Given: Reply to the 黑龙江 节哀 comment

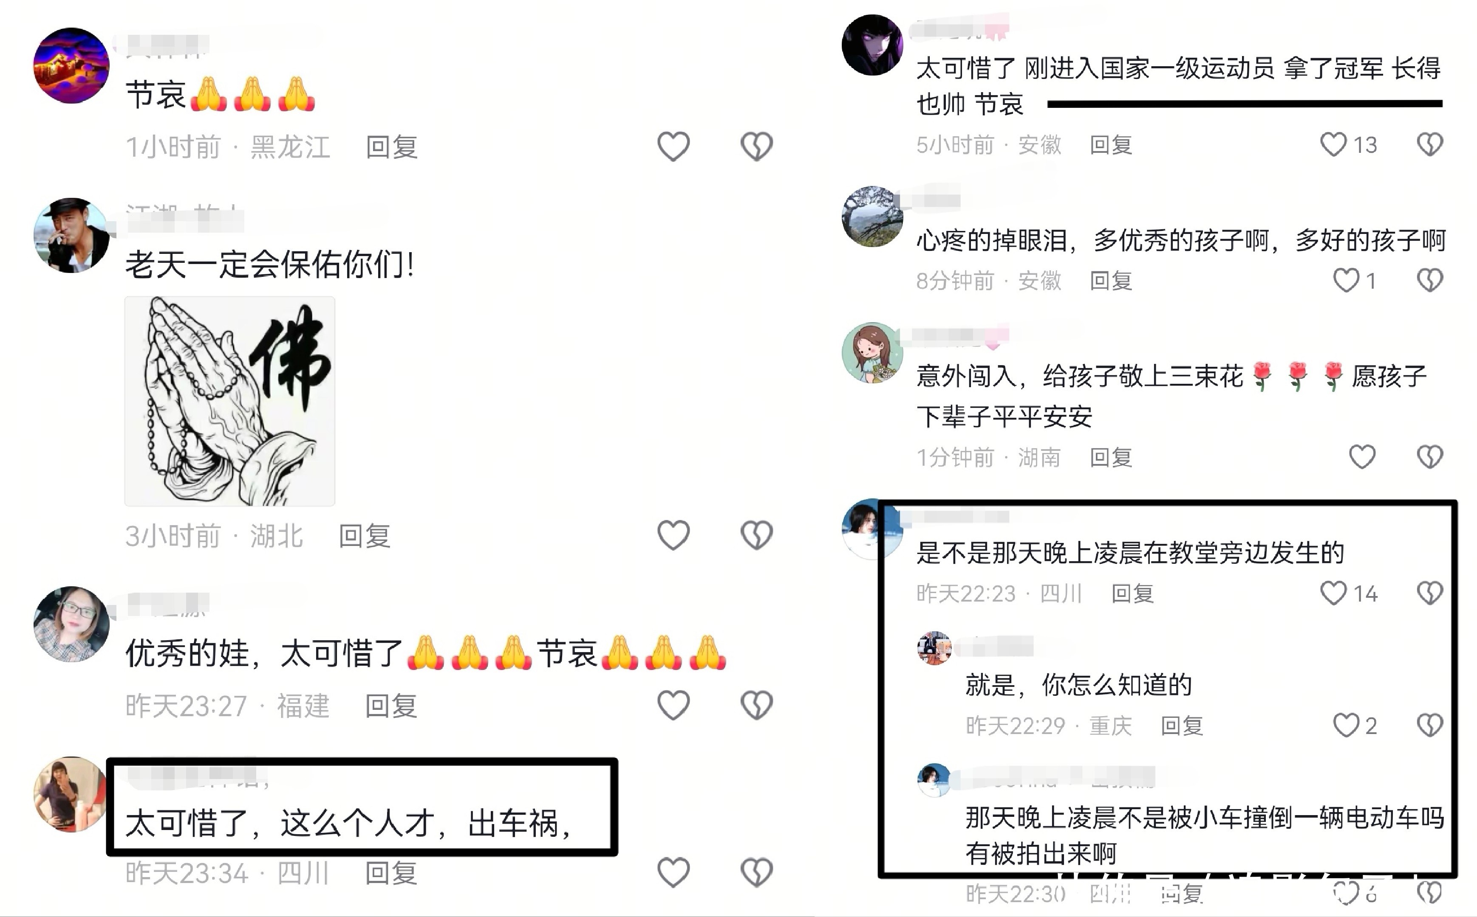Looking at the screenshot, I should pos(392,147).
